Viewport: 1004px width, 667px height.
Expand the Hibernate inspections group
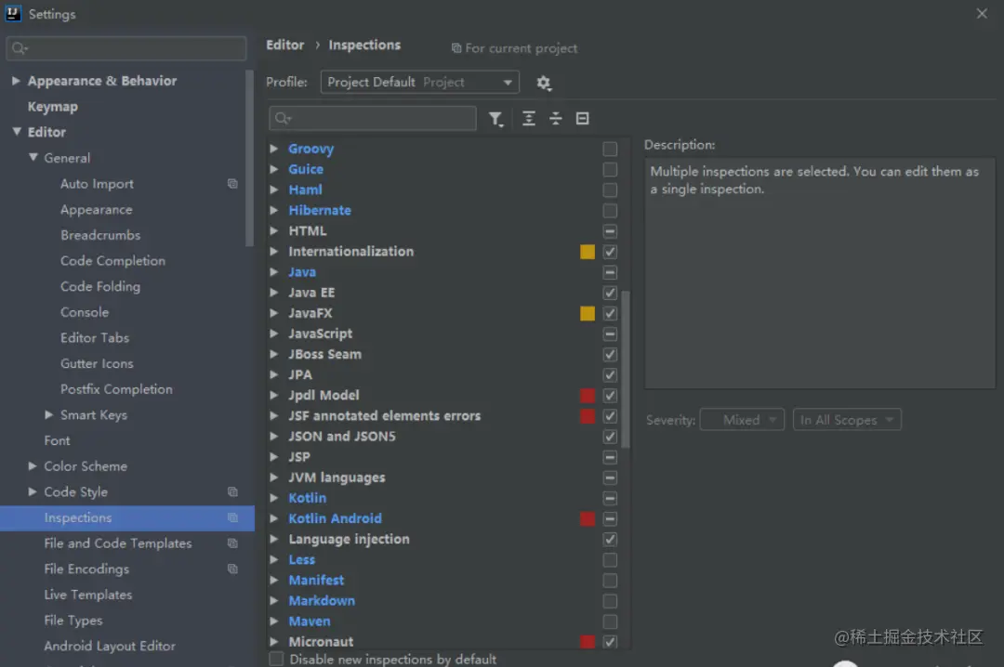pos(274,210)
